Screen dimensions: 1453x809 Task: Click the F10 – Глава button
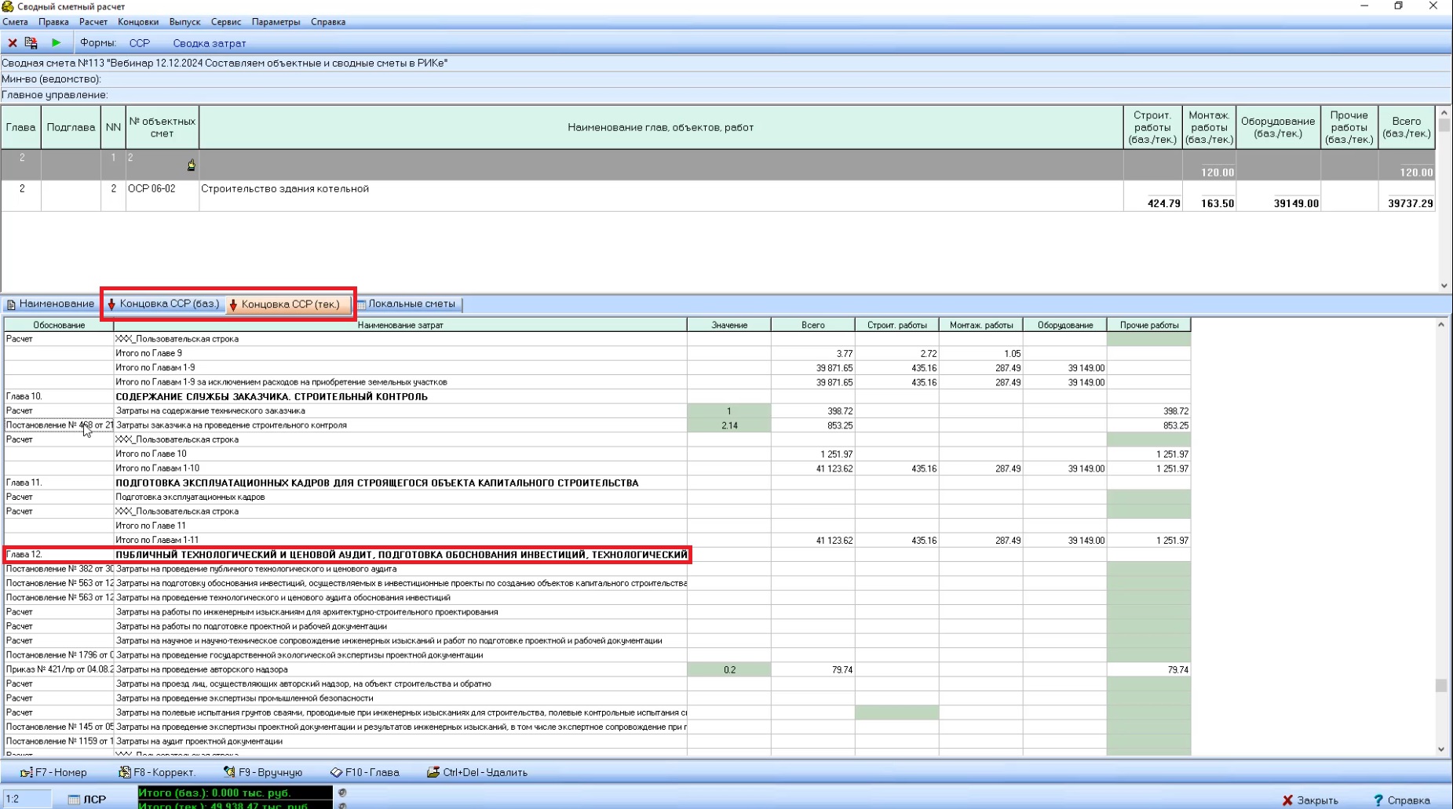point(365,773)
